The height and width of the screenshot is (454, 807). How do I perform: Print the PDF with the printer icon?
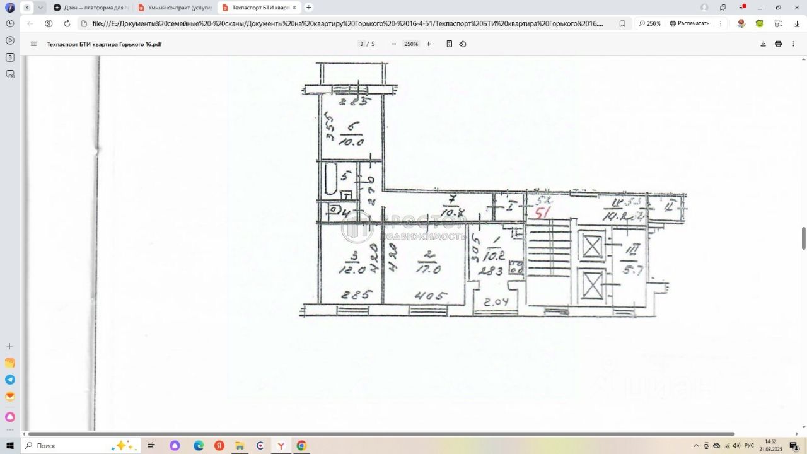click(x=778, y=44)
